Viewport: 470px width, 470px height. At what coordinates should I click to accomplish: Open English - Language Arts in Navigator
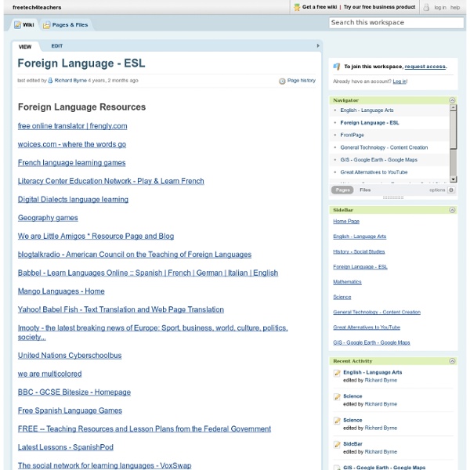pyautogui.click(x=367, y=110)
